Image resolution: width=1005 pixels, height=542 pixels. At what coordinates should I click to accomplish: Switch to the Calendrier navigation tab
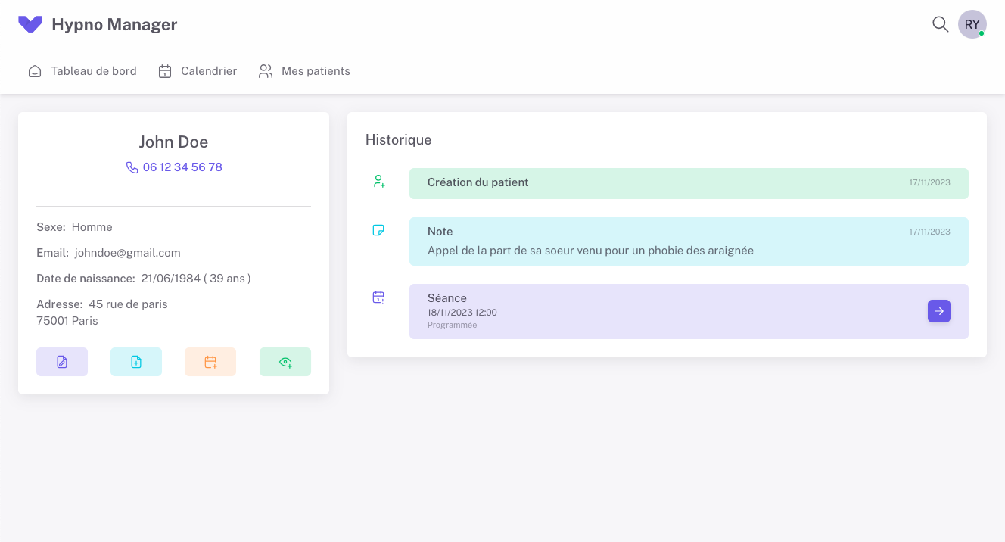(x=208, y=70)
